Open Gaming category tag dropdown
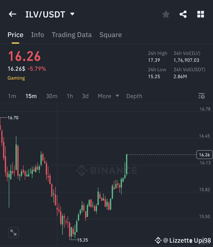 point(16,78)
